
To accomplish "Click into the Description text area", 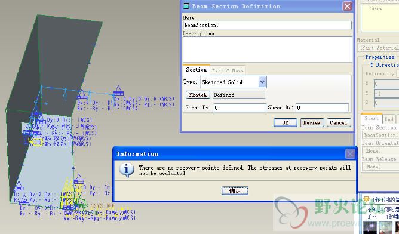I will (x=267, y=50).
